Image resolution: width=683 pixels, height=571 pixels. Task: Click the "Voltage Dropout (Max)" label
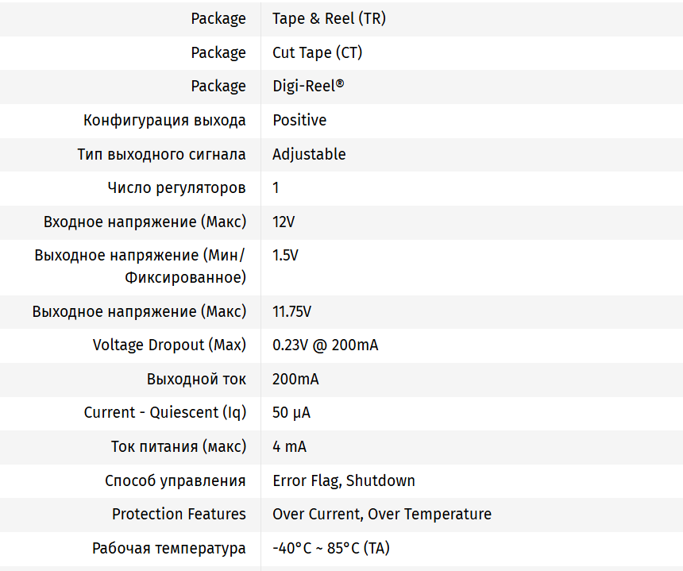pyautogui.click(x=169, y=345)
